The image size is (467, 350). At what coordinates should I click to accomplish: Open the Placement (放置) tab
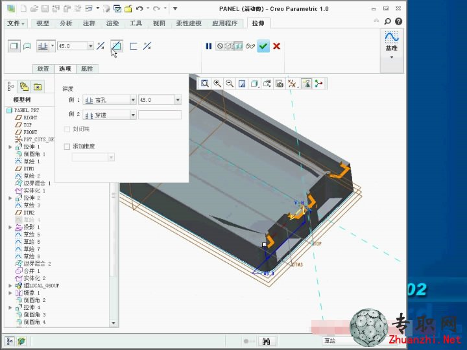pos(43,69)
